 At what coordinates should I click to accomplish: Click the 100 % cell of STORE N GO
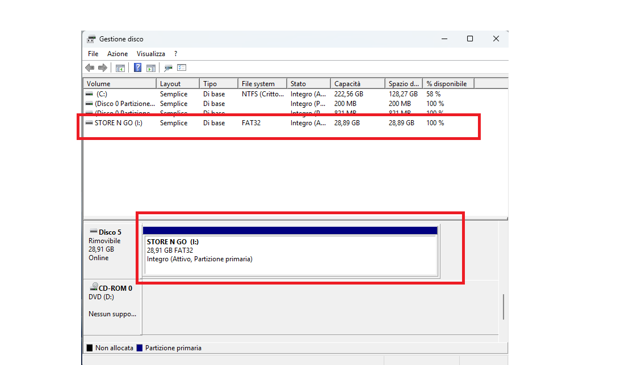(x=435, y=123)
